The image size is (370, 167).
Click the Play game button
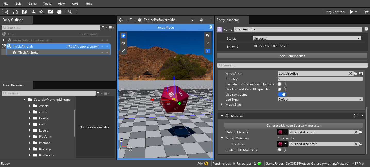[351, 12]
